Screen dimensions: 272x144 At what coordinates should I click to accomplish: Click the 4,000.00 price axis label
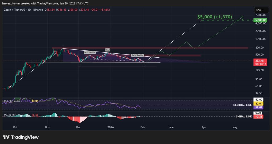point(261,23)
